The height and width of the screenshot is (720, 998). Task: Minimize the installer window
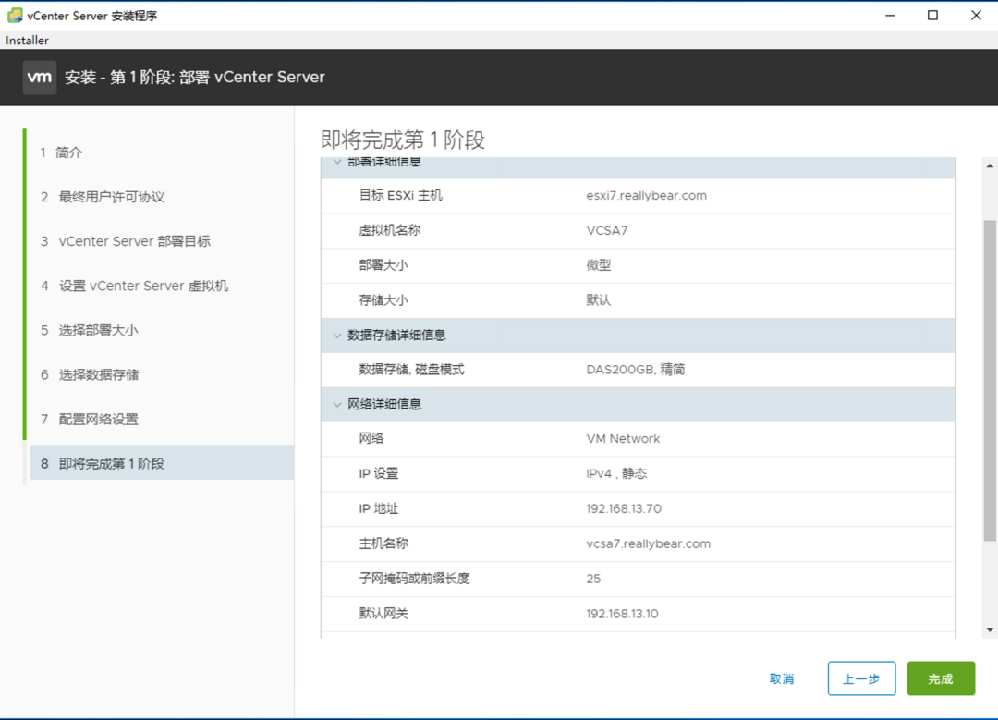coord(891,16)
